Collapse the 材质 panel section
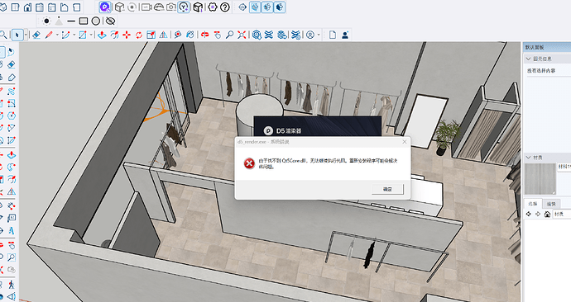The image size is (571, 302). pos(529,157)
